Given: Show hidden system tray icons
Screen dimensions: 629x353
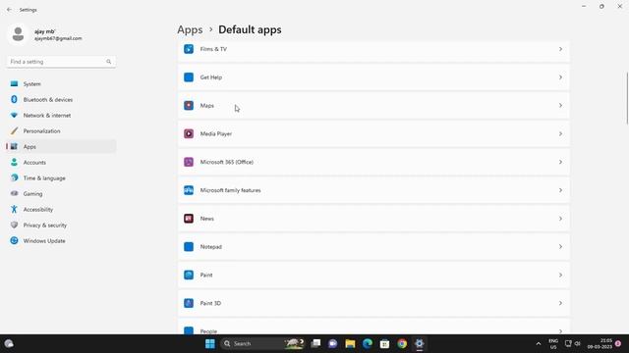Looking at the screenshot, I should coord(539,344).
